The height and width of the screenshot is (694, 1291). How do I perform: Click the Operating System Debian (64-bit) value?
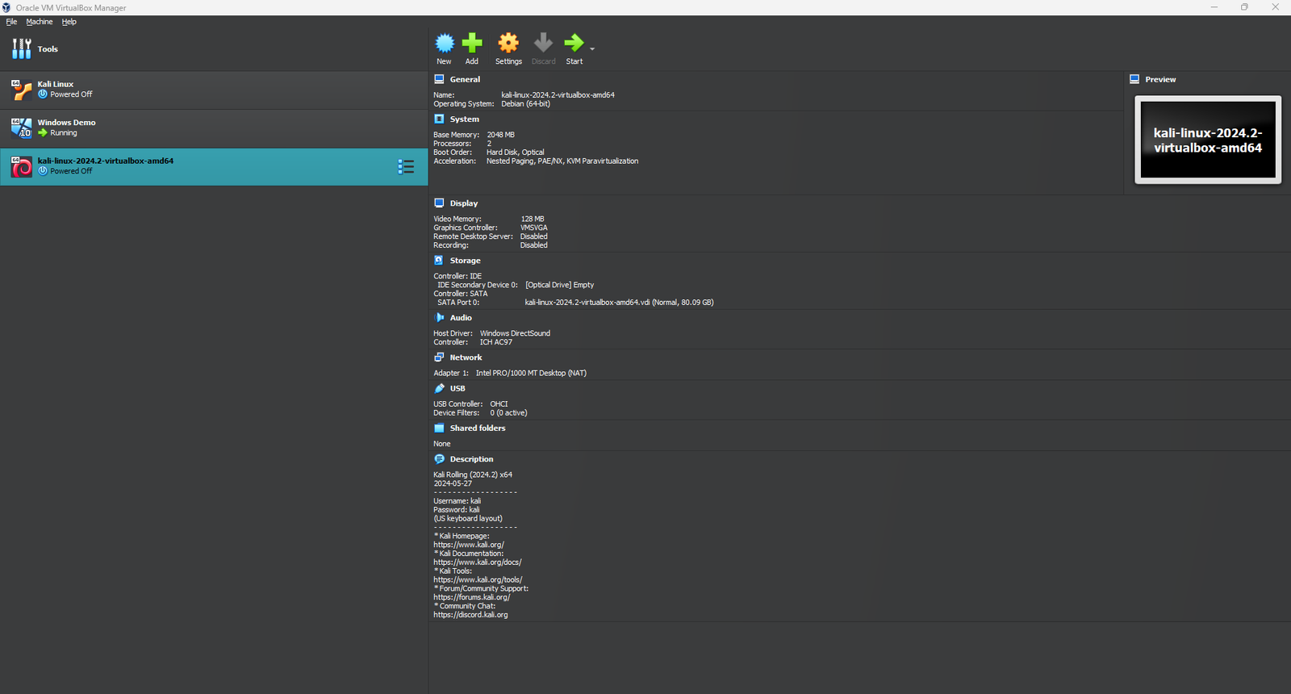[525, 103]
